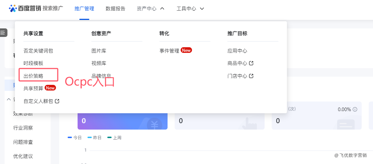373x164 pixels.
Task: Click the card showing 0.00%
Action: (x=317, y=116)
